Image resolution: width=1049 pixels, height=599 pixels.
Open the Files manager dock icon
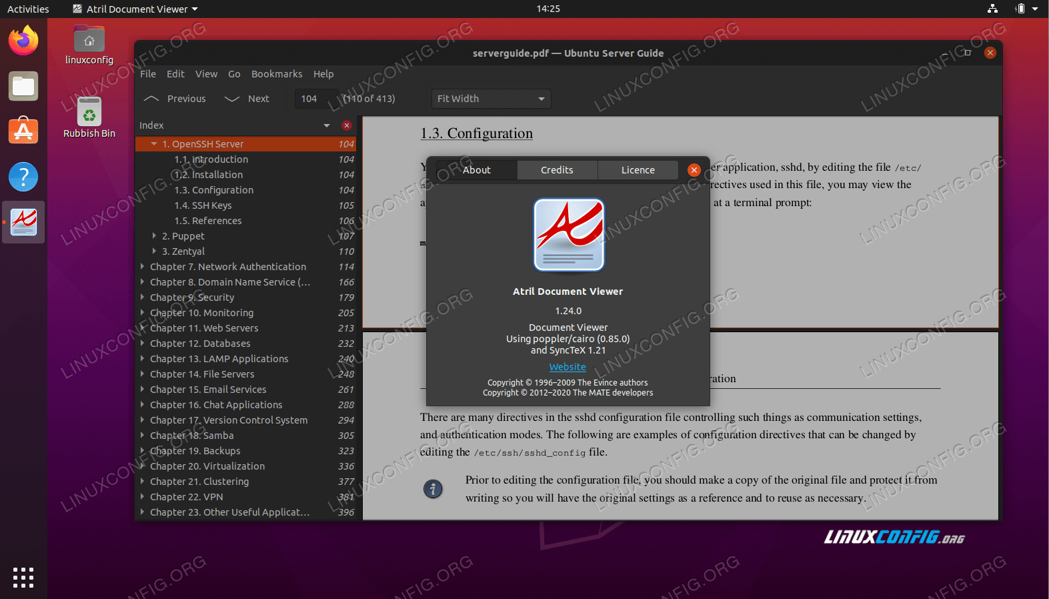coord(23,87)
